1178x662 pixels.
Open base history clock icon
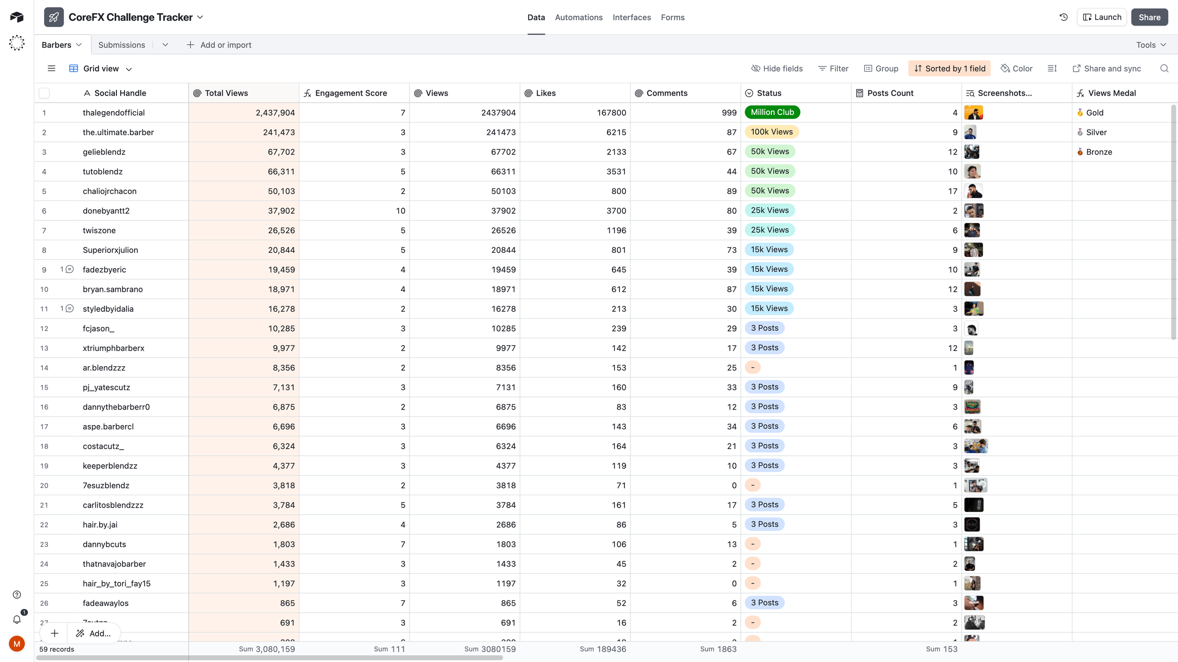(1063, 17)
